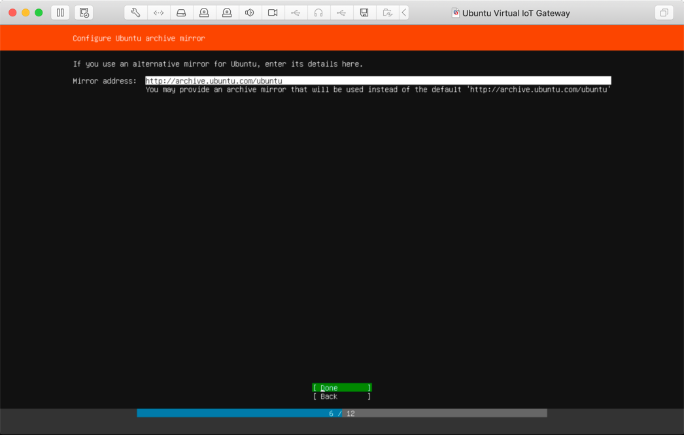Click the headphones device icon
This screenshot has width=684, height=435.
click(x=318, y=12)
